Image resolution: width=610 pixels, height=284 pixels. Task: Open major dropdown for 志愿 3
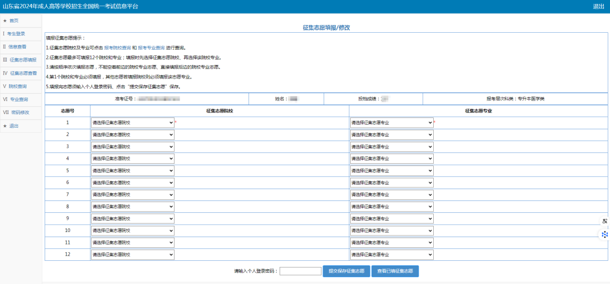tap(391, 147)
